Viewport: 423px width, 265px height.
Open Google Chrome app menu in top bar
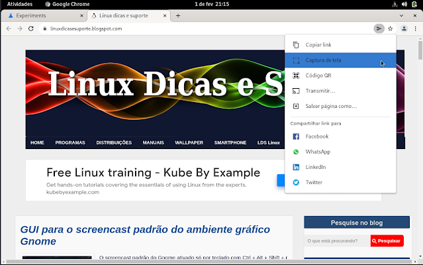point(68,4)
